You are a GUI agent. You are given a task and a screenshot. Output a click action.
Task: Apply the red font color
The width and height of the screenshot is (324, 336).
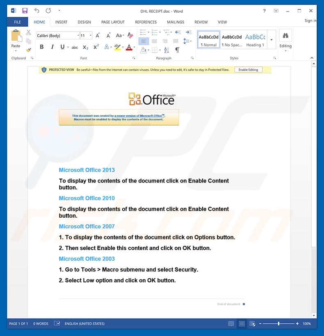point(129,47)
